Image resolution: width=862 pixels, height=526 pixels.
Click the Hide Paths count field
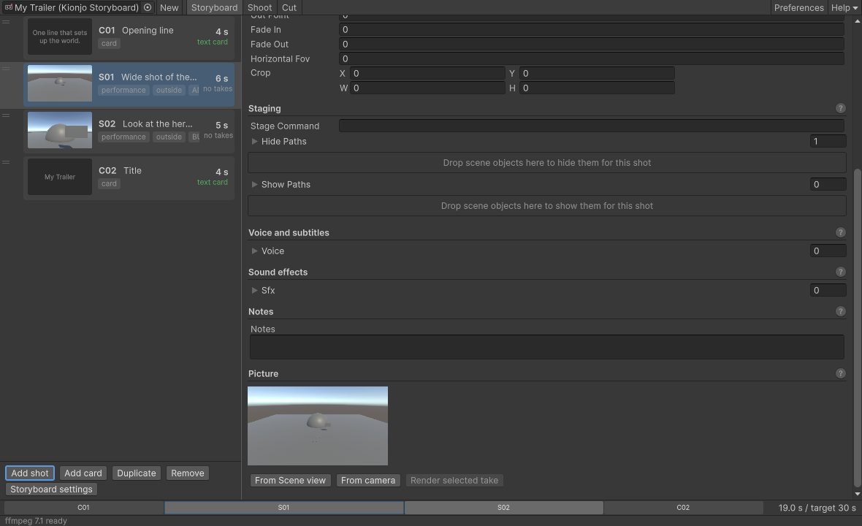pyautogui.click(x=828, y=141)
